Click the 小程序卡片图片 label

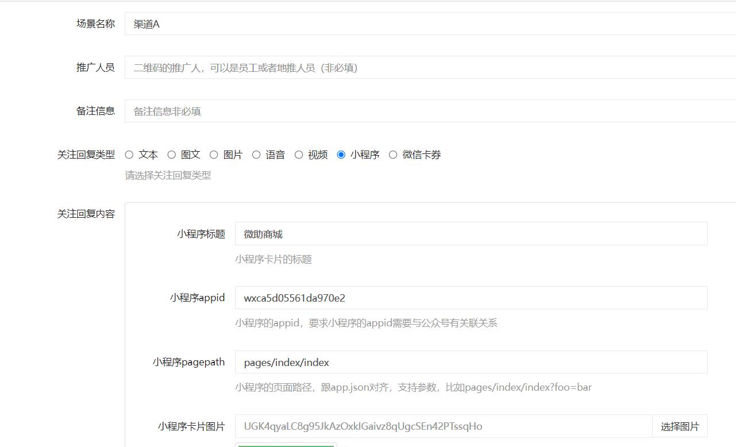click(x=191, y=426)
